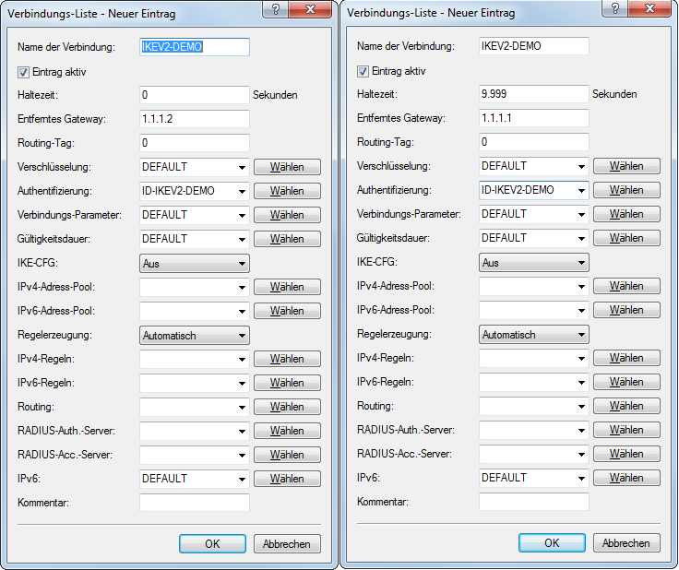
Task: Select Entferntes Gateway field containing 1.1.1.2
Action: pyautogui.click(x=194, y=118)
